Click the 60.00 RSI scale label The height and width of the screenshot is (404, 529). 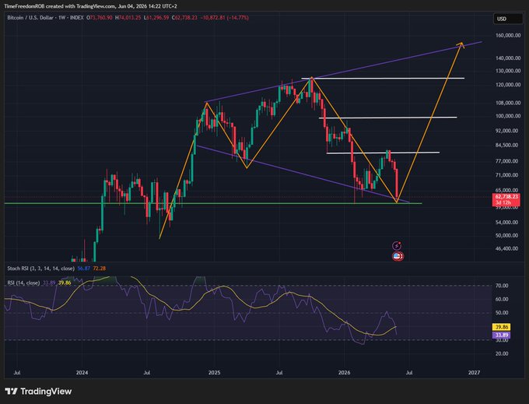(x=502, y=299)
